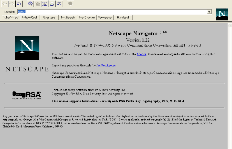Open the Handbook button
This screenshot has height=149, width=232.
pos(123,18)
